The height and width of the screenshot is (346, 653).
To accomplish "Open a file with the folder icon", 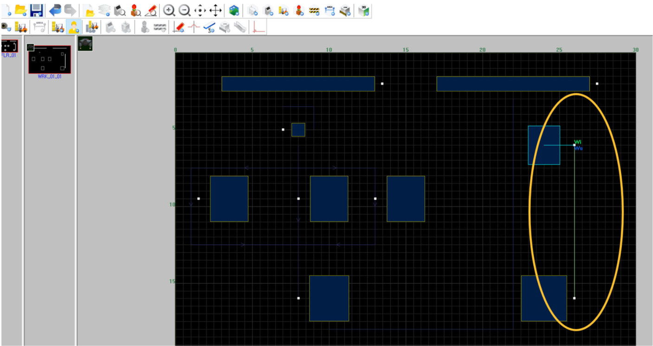I will 20,10.
